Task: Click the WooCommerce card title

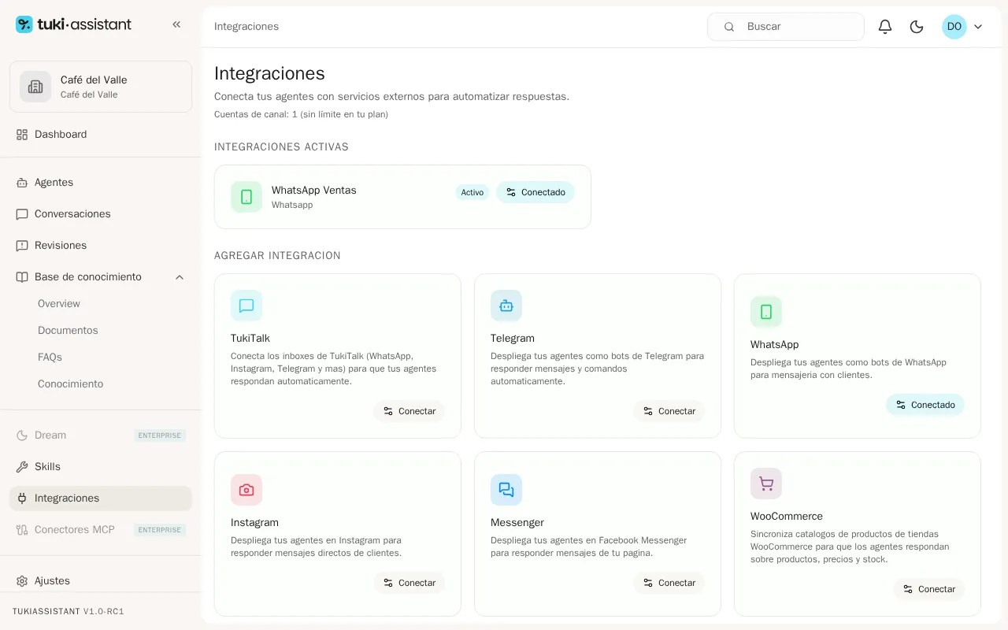Action: 787,517
